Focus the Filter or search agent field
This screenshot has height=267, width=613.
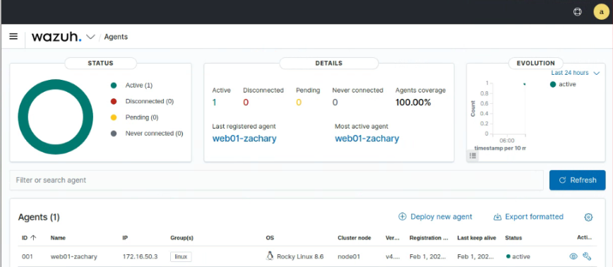(276, 180)
